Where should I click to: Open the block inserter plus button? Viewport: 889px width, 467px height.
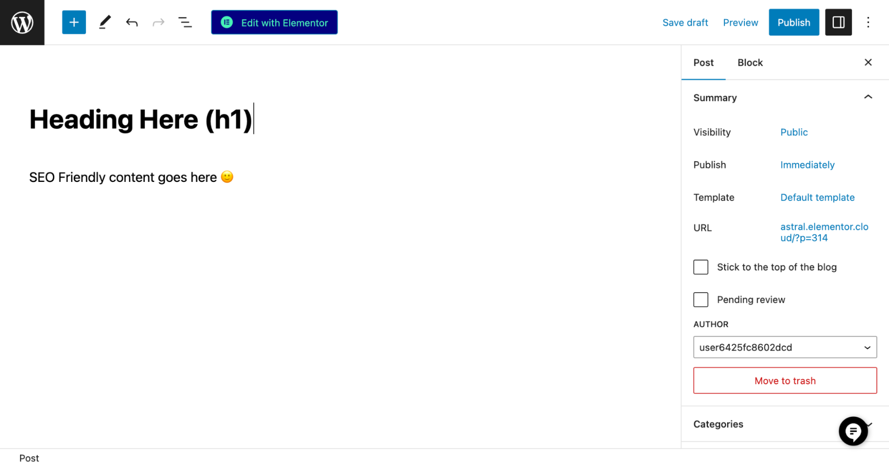click(74, 22)
